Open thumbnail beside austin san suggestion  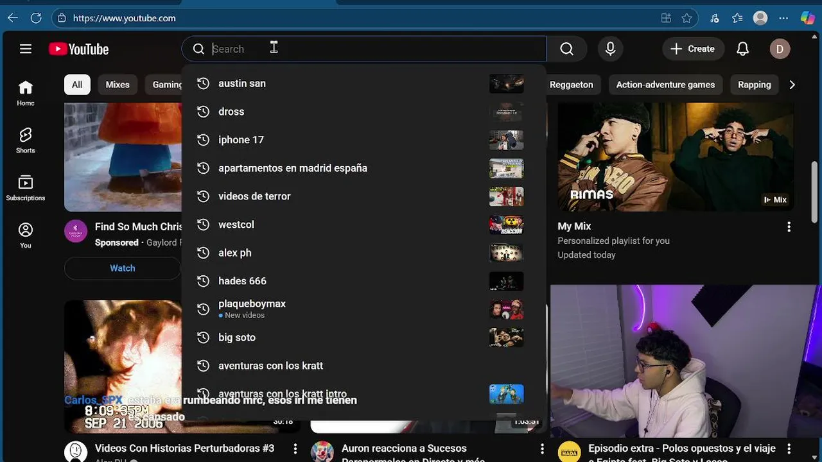click(x=506, y=83)
